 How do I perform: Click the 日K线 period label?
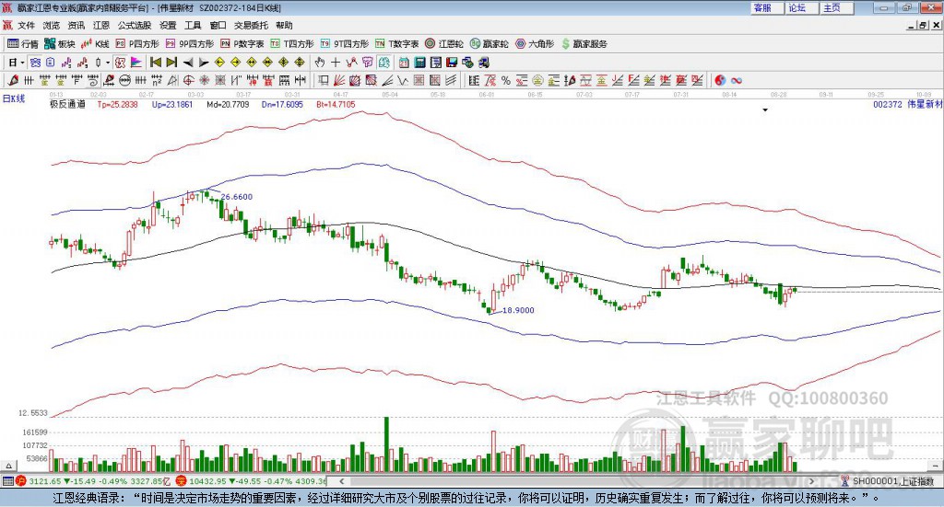14,98
